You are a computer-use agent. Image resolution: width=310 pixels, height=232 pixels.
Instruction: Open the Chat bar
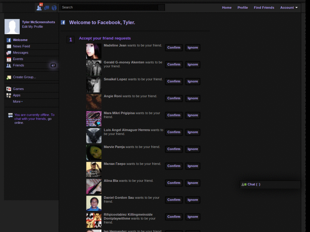(270, 184)
